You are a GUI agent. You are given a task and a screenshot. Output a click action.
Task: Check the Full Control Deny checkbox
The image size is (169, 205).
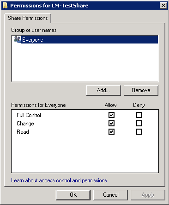pos(139,115)
